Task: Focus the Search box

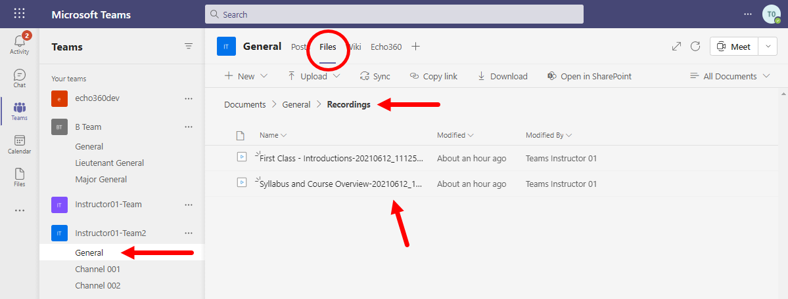Action: coord(394,14)
